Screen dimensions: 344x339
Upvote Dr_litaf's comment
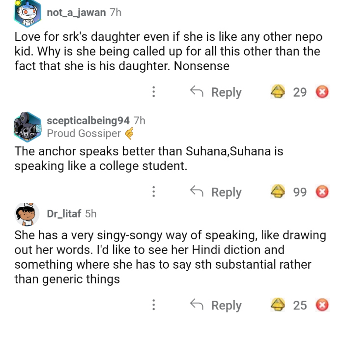[278, 305]
